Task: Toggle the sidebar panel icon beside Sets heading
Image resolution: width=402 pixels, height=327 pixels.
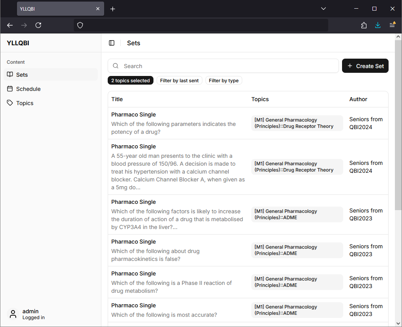Action: (112, 43)
